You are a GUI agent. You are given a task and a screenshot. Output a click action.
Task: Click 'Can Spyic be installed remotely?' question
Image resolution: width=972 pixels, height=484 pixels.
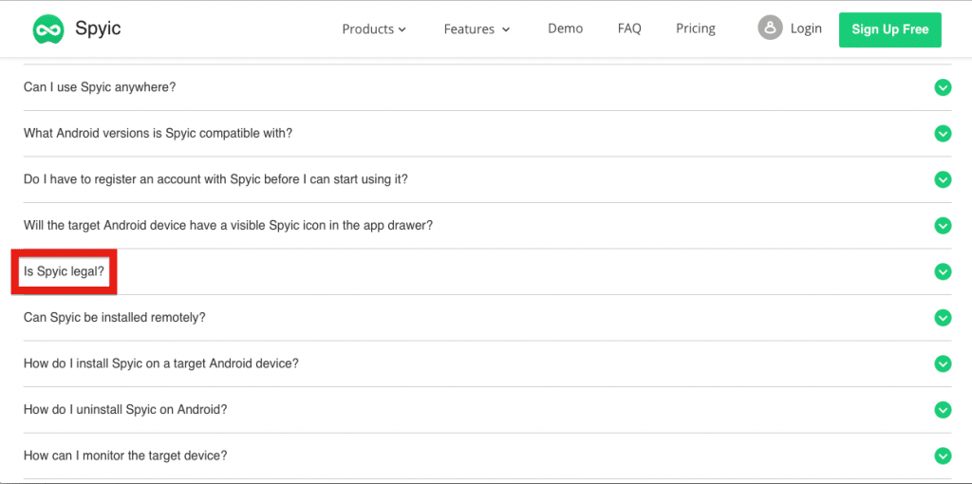[115, 317]
